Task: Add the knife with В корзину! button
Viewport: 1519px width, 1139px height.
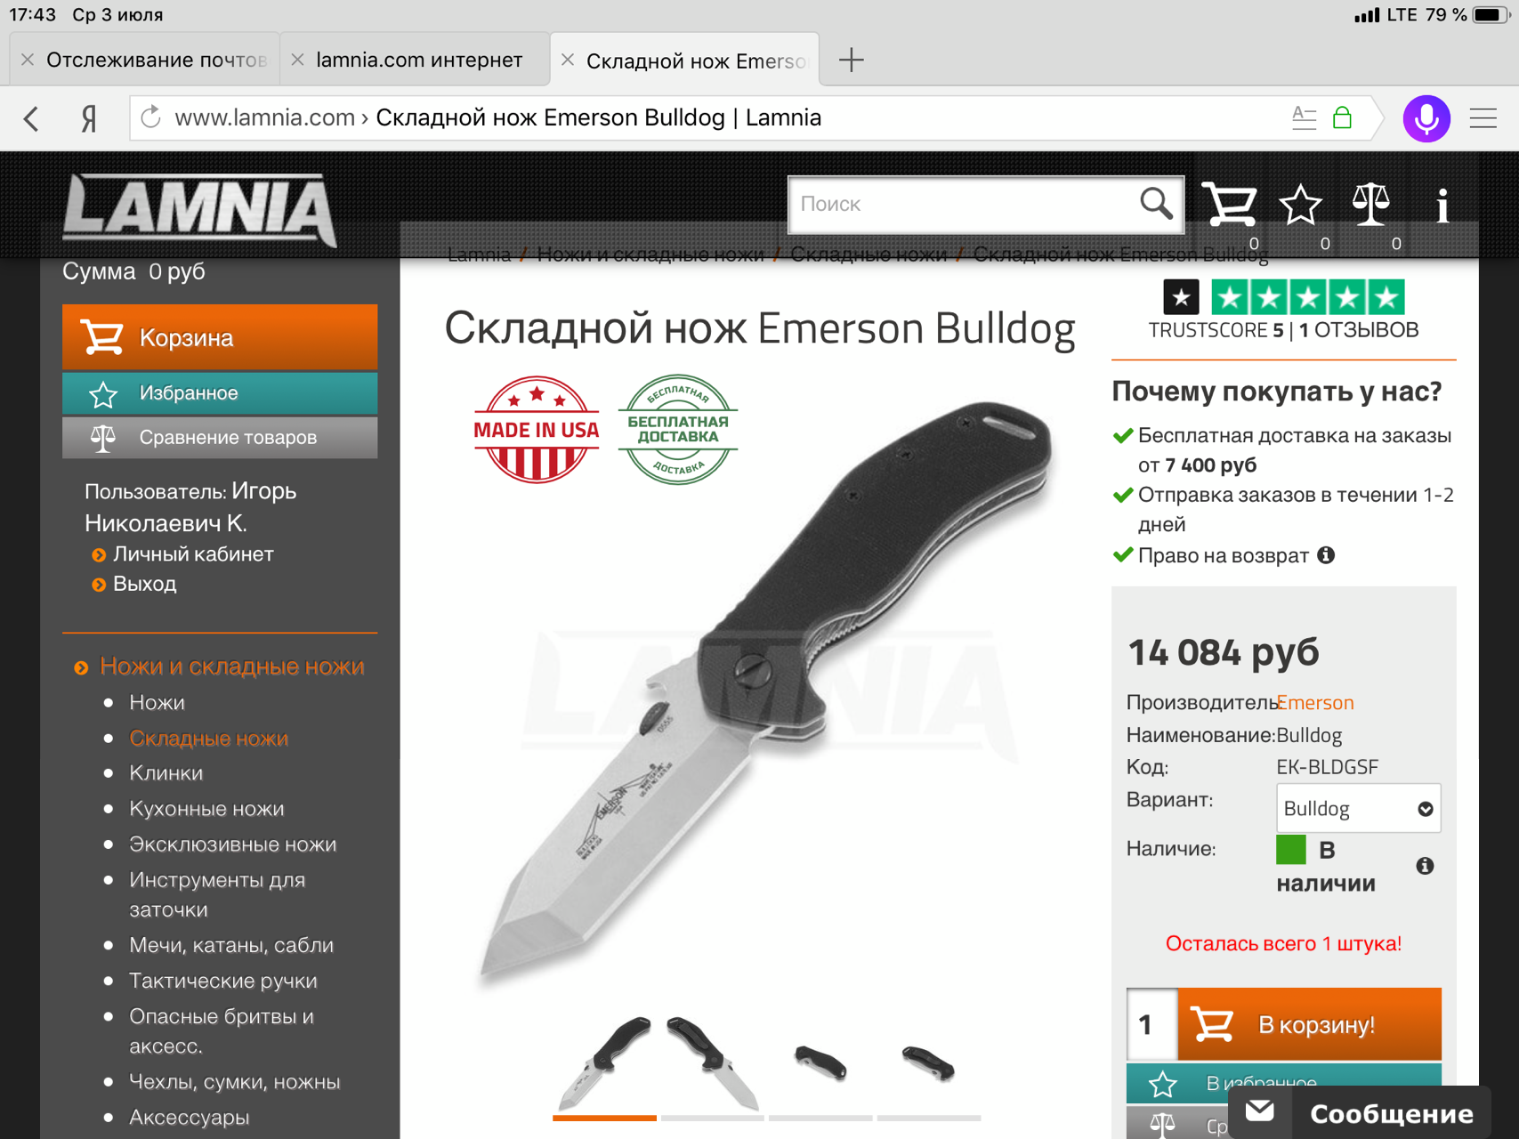Action: pos(1309,1024)
